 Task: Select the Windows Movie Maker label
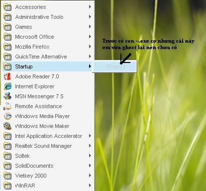(x=42, y=126)
